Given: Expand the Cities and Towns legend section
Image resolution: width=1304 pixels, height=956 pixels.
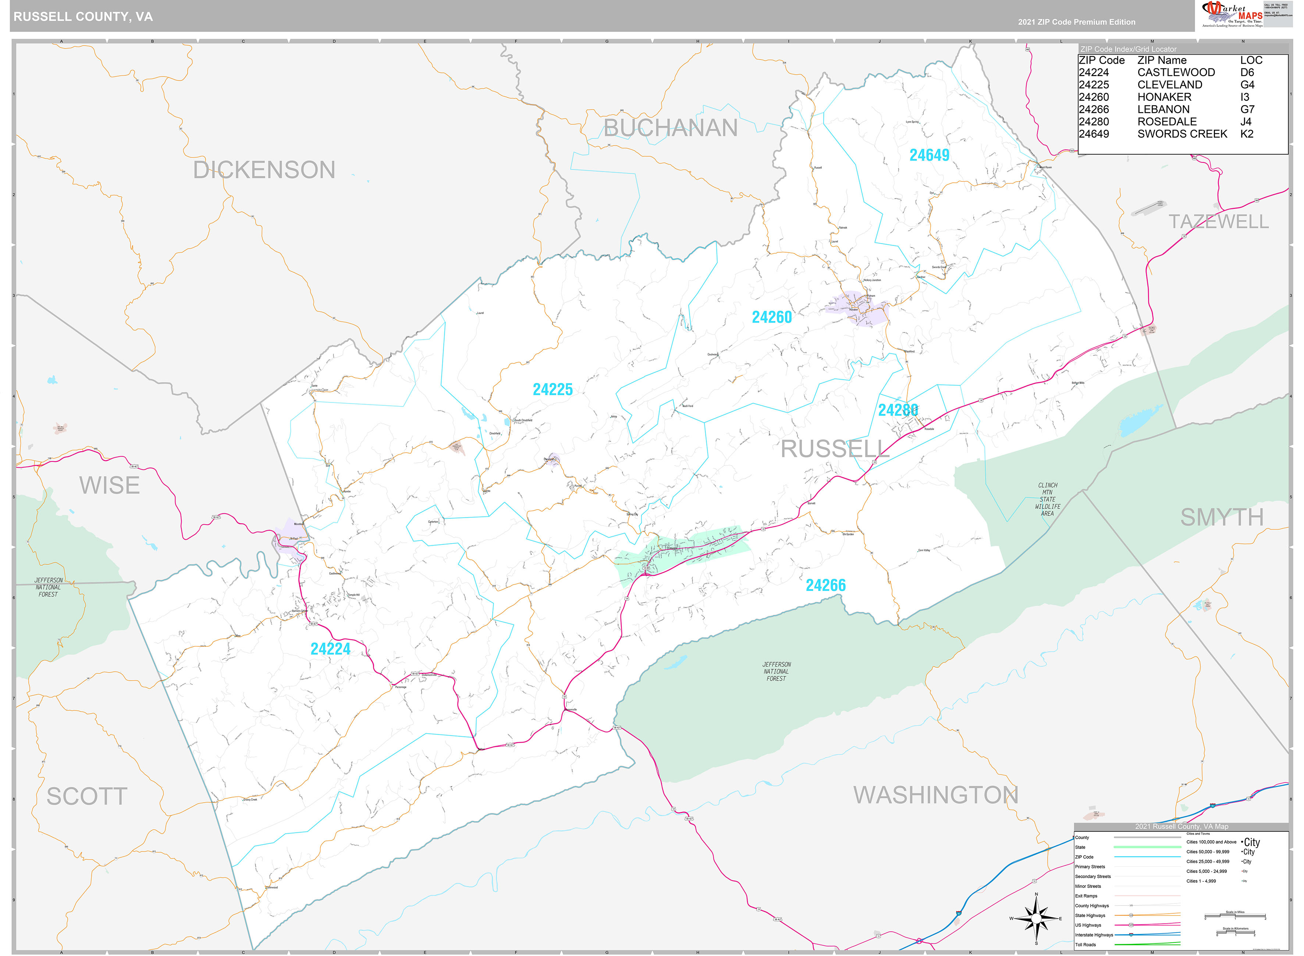Looking at the screenshot, I should (x=1198, y=834).
